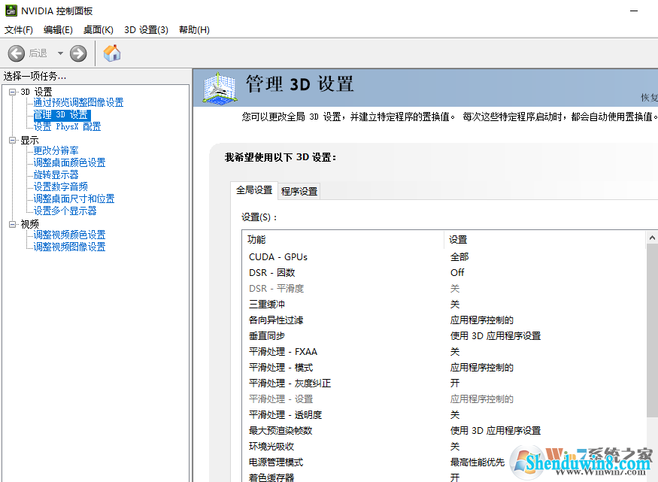Select 管理 3D 设置 in task tree
This screenshot has width=658, height=482.
62,114
